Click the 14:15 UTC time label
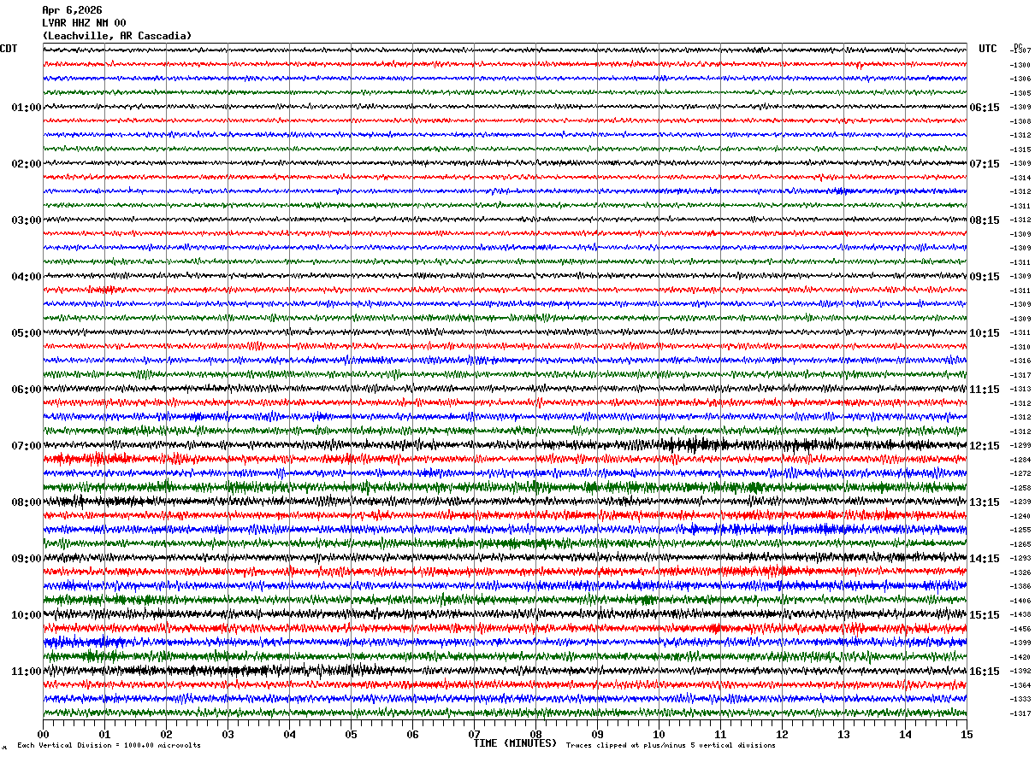Screen dimensions: 1035x757 pyautogui.click(x=985, y=559)
